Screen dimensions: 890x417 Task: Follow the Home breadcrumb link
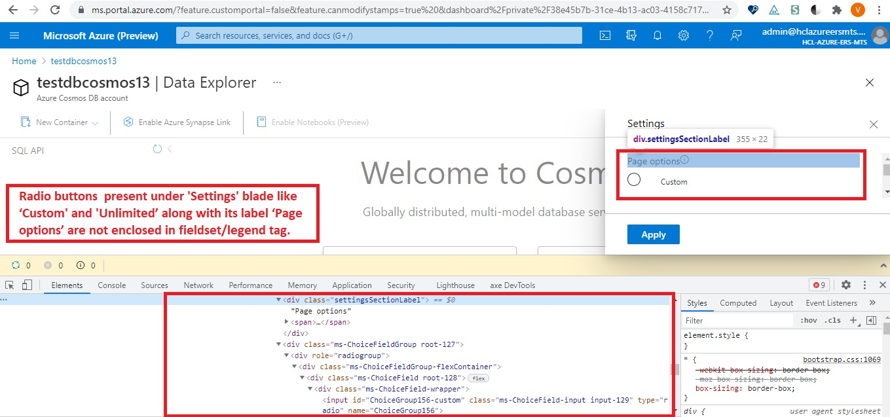click(24, 61)
